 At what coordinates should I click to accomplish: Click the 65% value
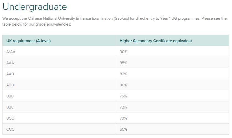[123, 129]
